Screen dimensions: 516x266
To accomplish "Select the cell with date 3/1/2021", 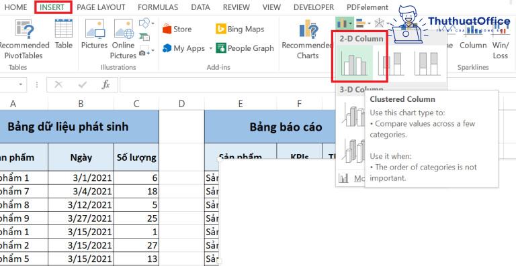I will (x=81, y=178).
